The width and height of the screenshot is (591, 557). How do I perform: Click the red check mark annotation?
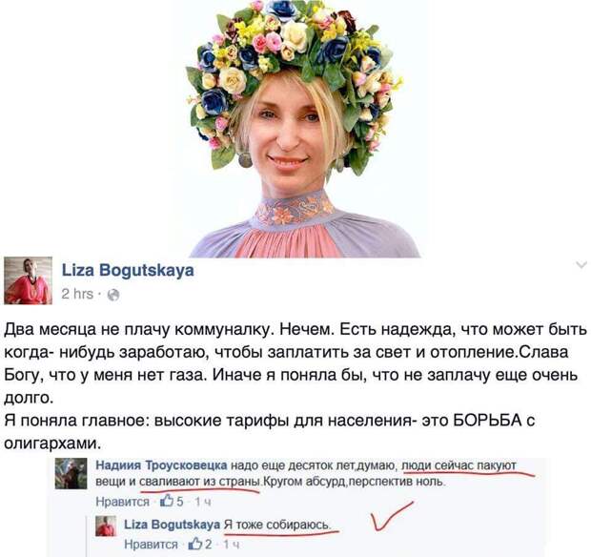[x=391, y=516]
